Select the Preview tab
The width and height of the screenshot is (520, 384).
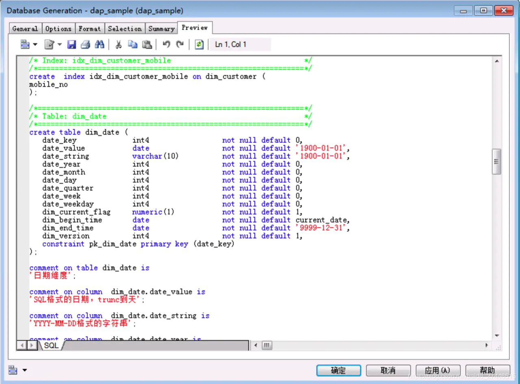click(195, 28)
